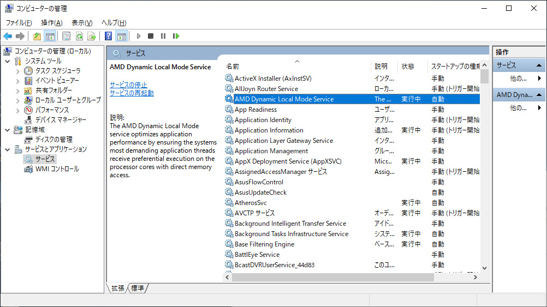Open 他の... submenu under AMD Dyna... actions
This screenshot has height=307, width=547.
[519, 108]
